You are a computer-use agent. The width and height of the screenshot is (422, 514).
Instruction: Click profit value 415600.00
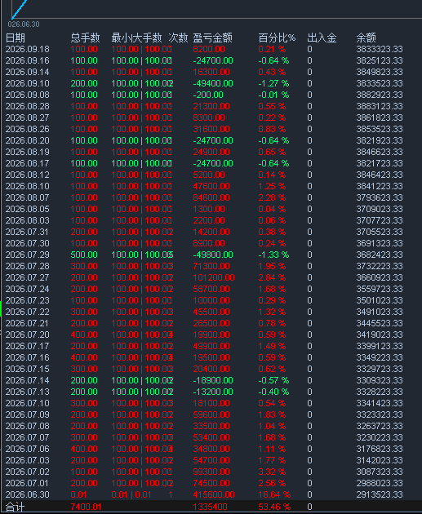click(214, 494)
